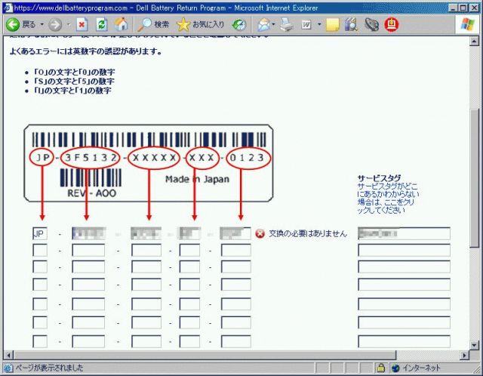Expand the Edit with Word dropdown arrow
The image size is (483, 376).
[x=319, y=24]
